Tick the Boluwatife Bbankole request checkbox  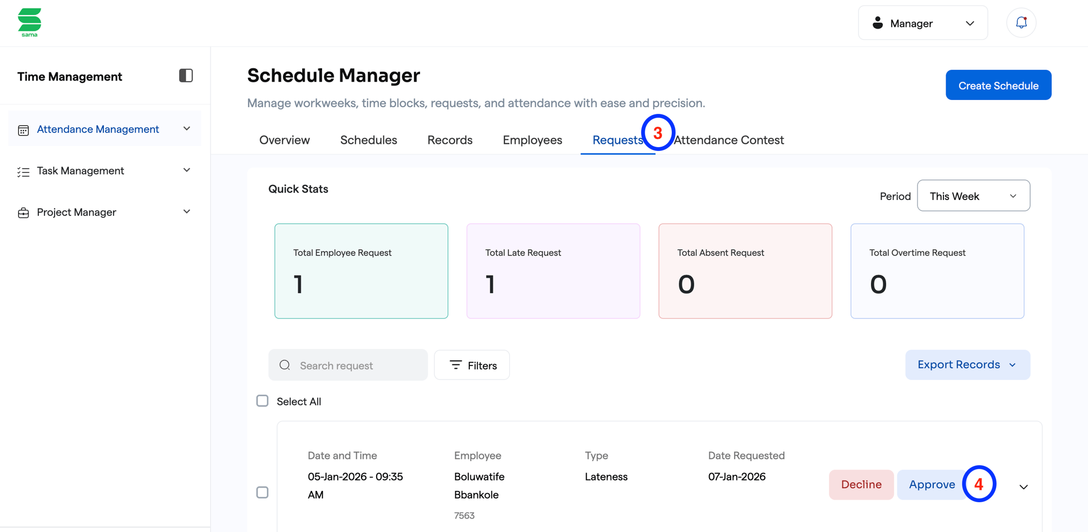coord(263,492)
